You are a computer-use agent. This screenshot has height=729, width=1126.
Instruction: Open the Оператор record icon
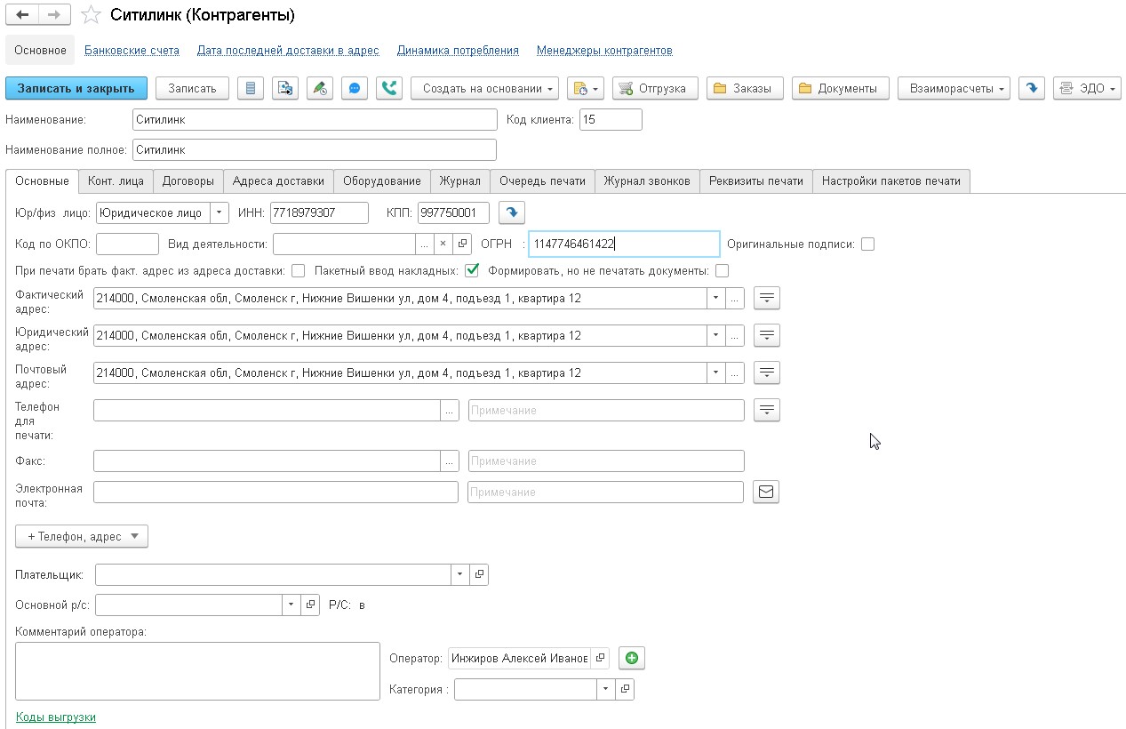coord(600,658)
